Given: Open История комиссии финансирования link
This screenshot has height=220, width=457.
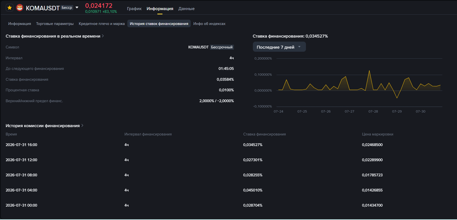Looking at the screenshot, I should [x=44, y=126].
